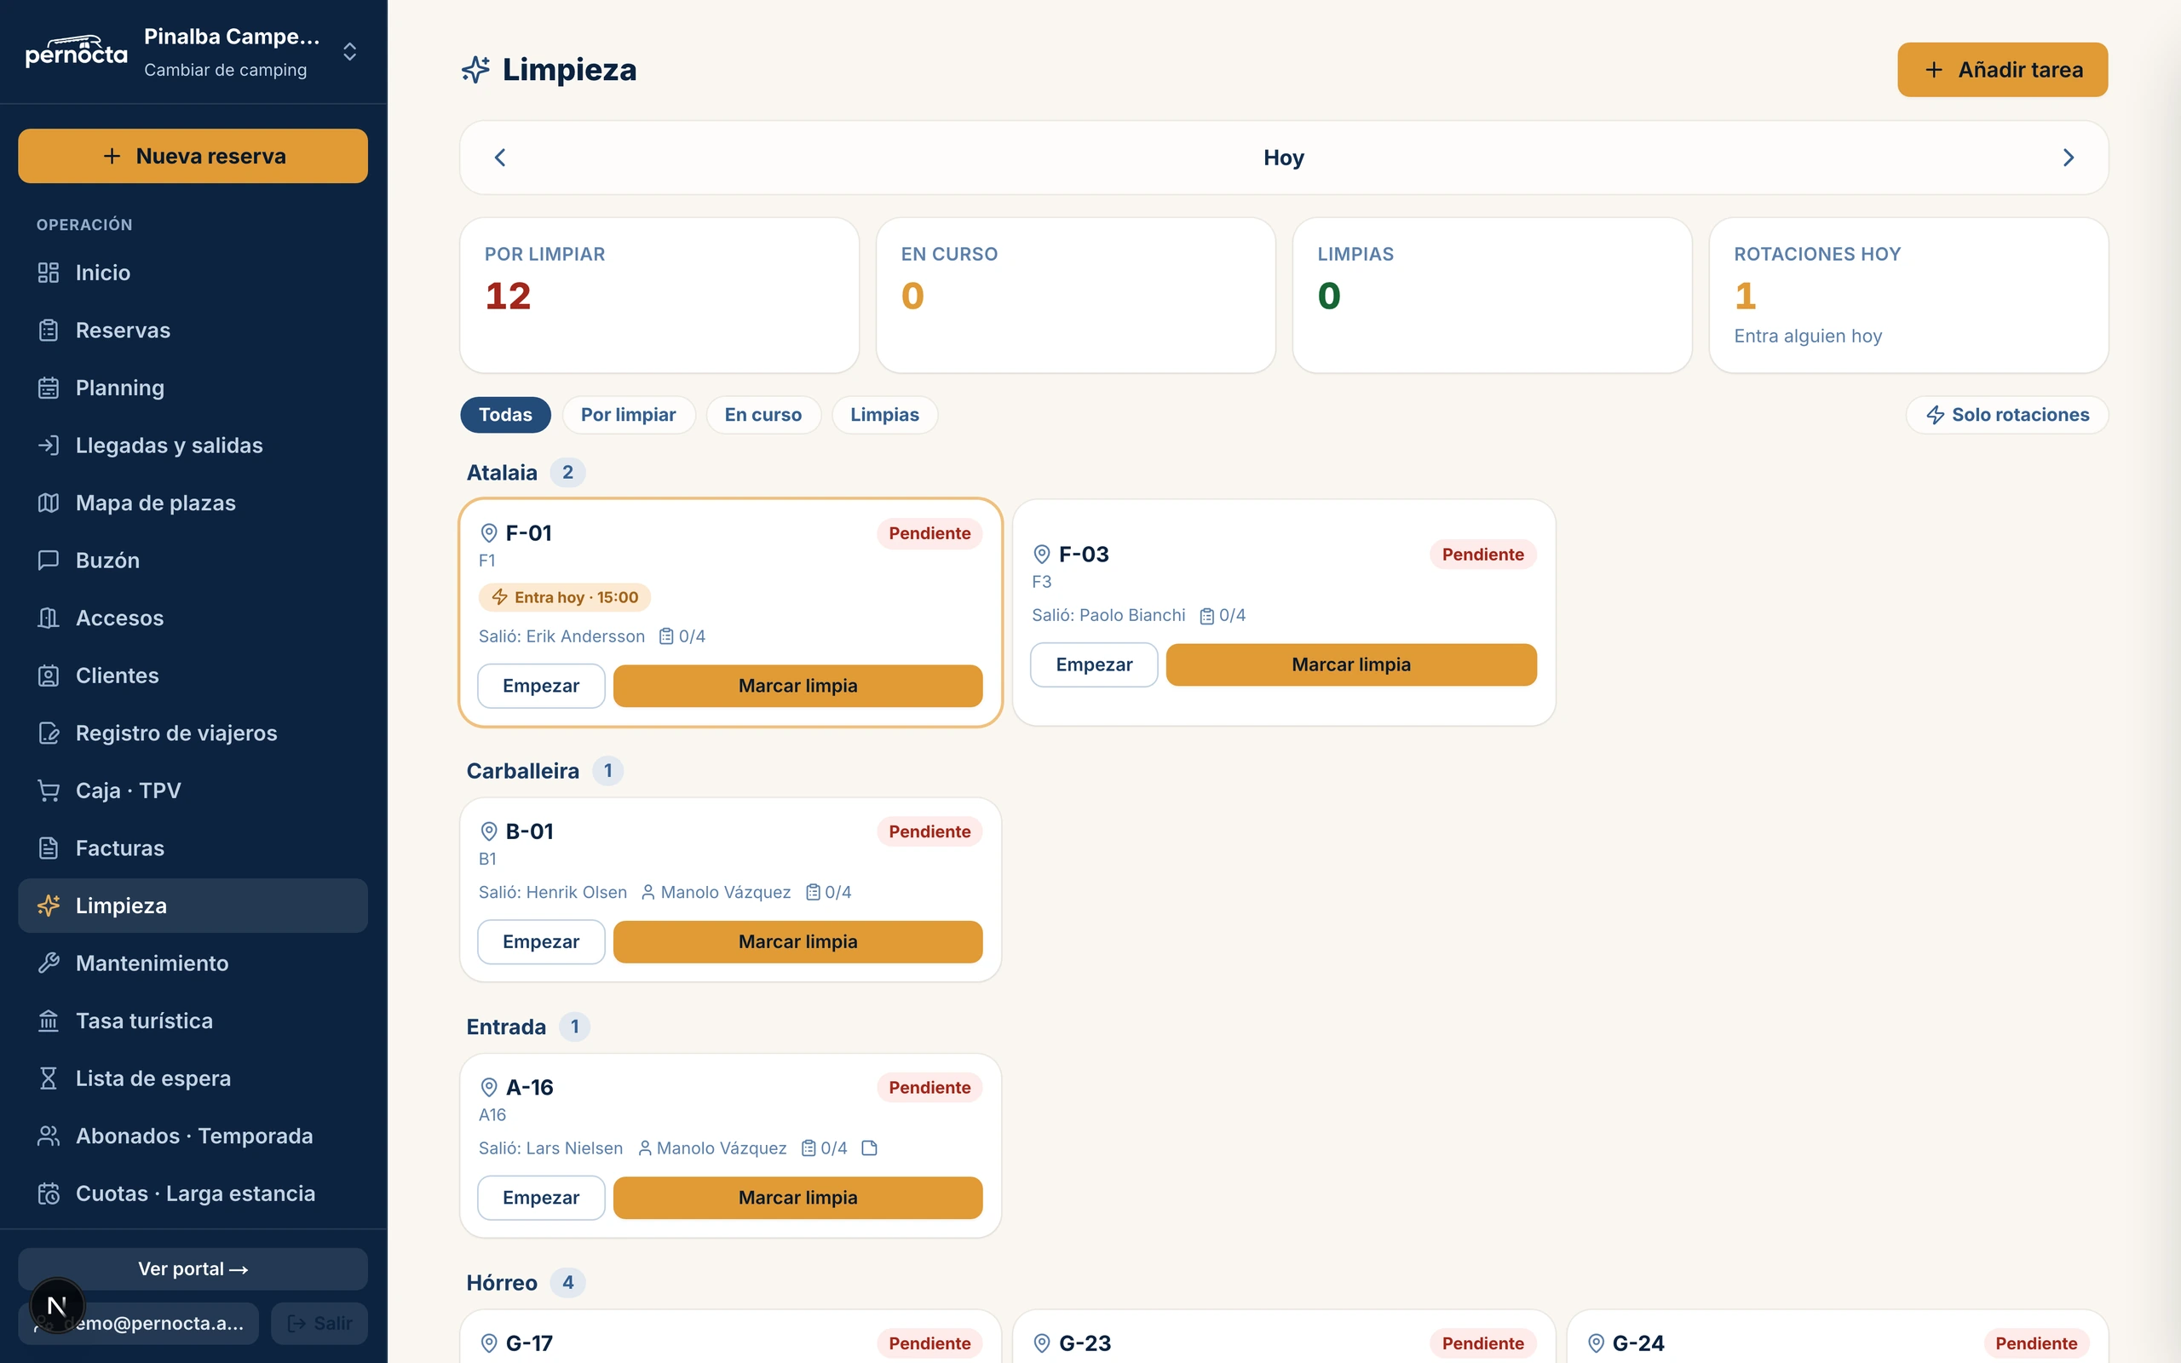Screen dimensions: 2181x1363
Task: Click the Facturas document icon
Action: pos(49,848)
